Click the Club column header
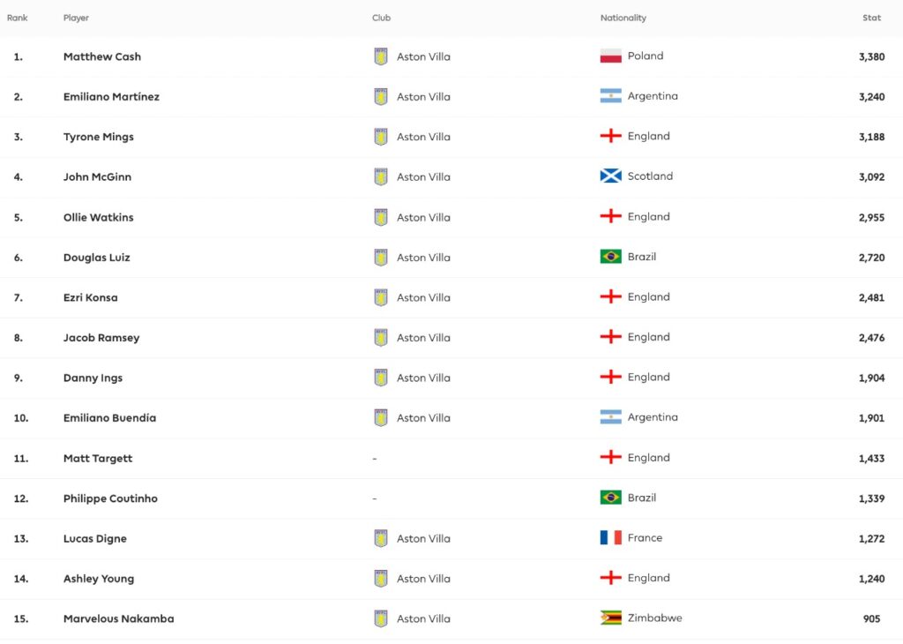 (381, 18)
